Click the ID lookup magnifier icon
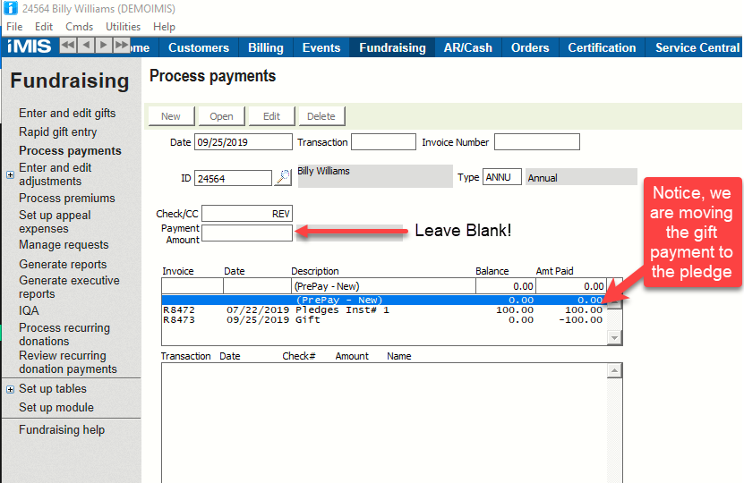The image size is (744, 483). click(283, 178)
